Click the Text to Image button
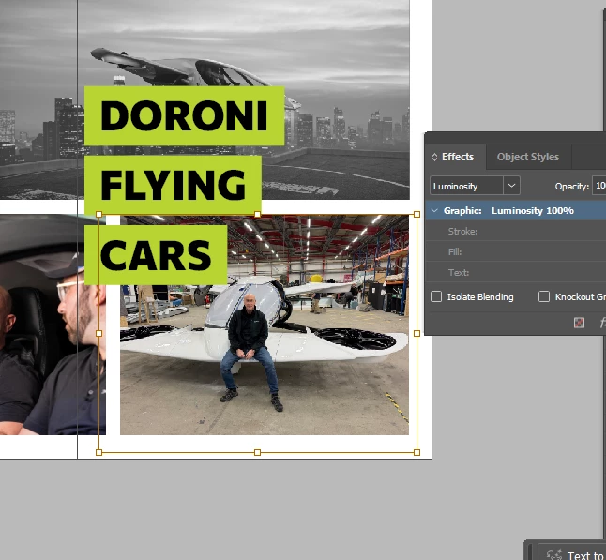The image size is (606, 560). [572, 553]
